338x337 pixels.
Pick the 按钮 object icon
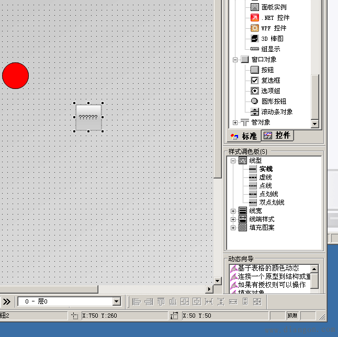coord(255,70)
